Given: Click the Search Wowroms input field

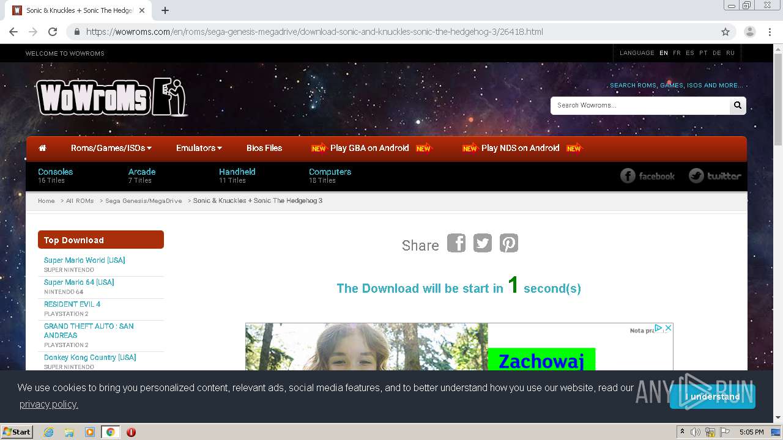Looking at the screenshot, I should (x=640, y=105).
